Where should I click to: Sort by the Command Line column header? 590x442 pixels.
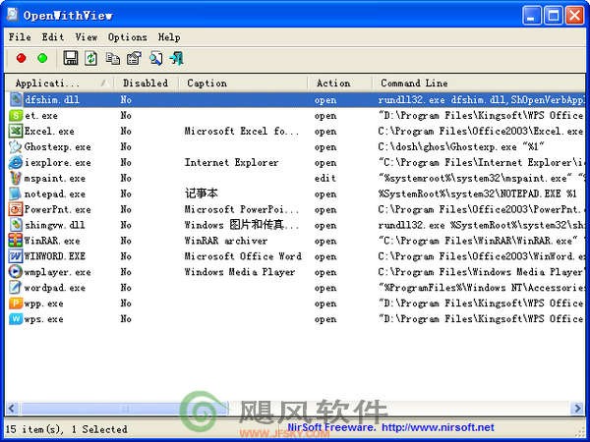click(479, 83)
